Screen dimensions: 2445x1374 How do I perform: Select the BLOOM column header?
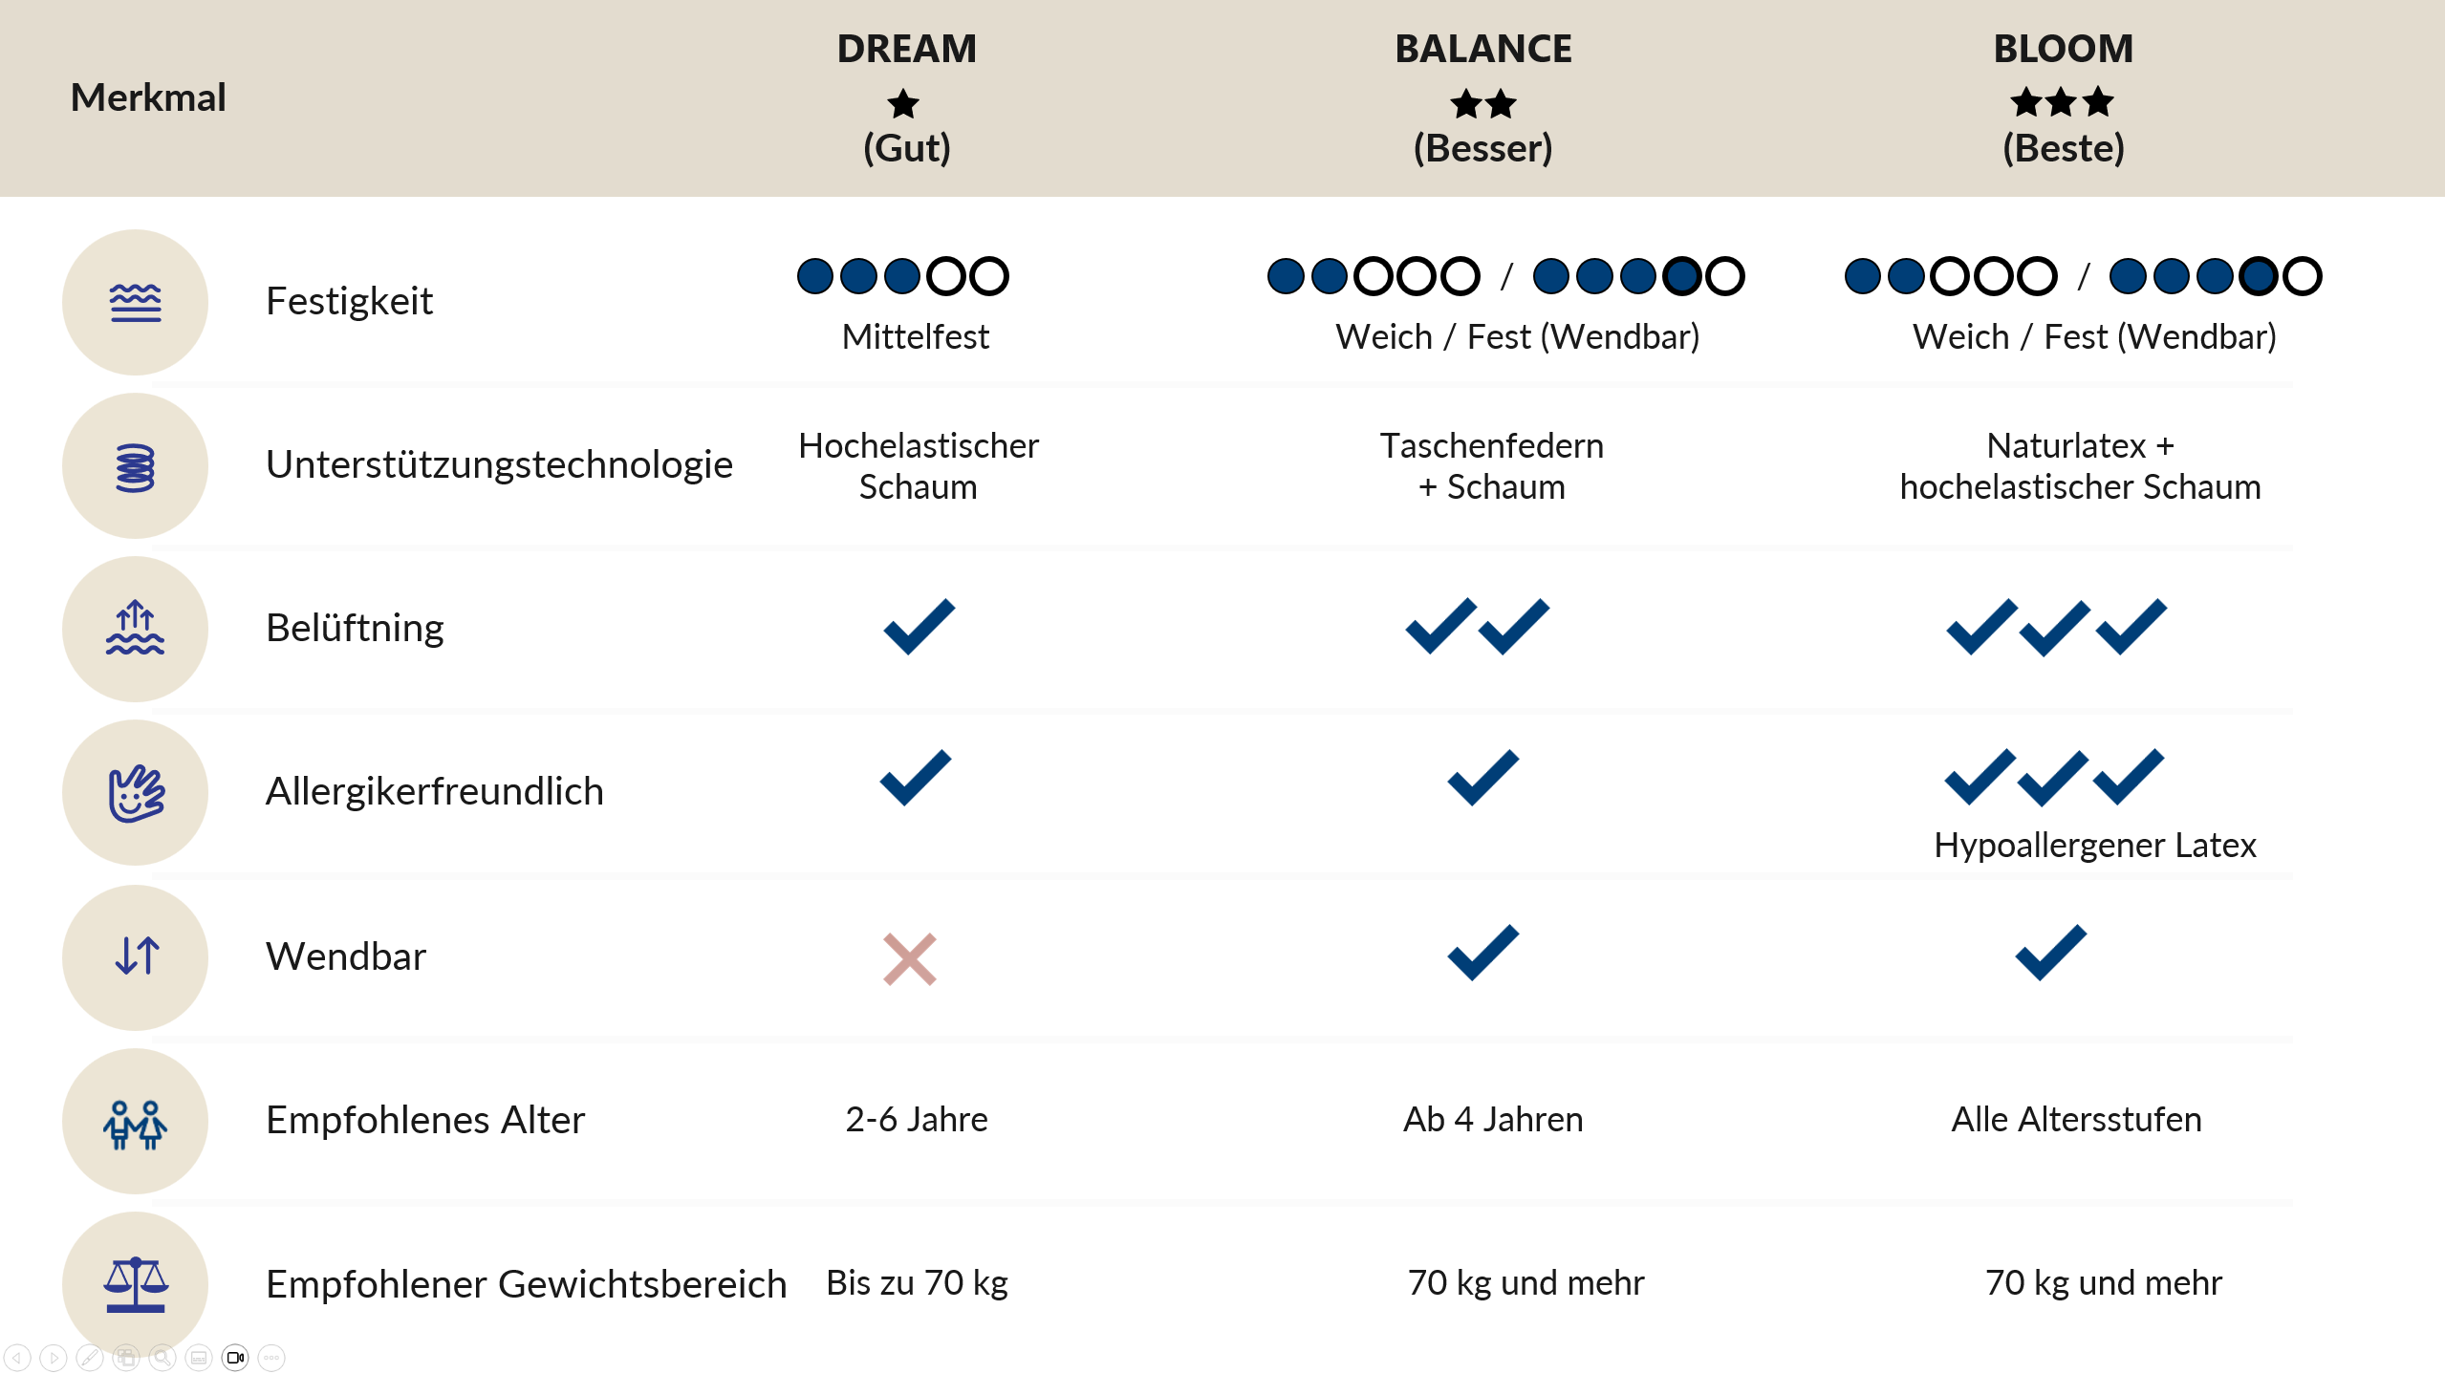tap(2063, 97)
